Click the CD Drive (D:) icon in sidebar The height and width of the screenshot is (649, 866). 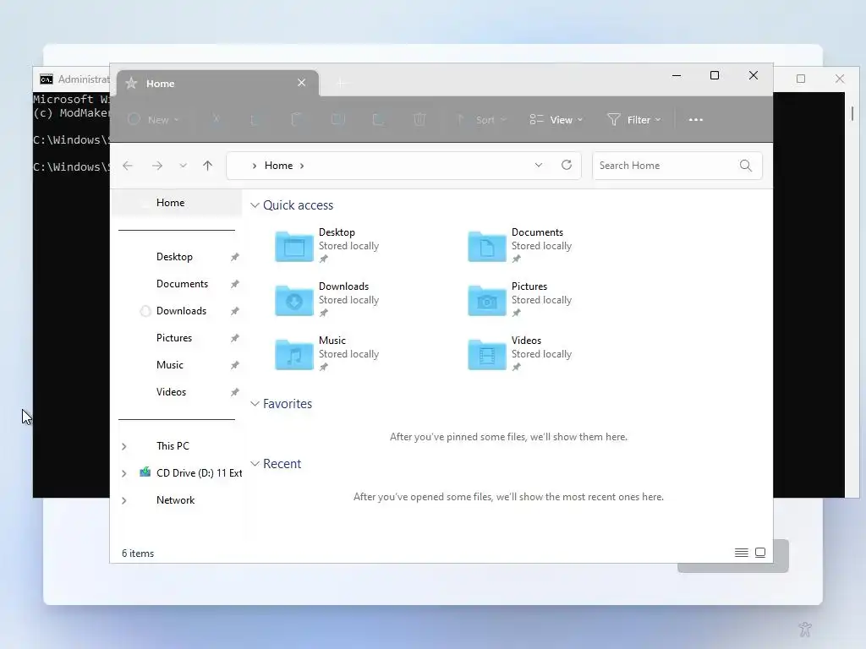tap(145, 472)
